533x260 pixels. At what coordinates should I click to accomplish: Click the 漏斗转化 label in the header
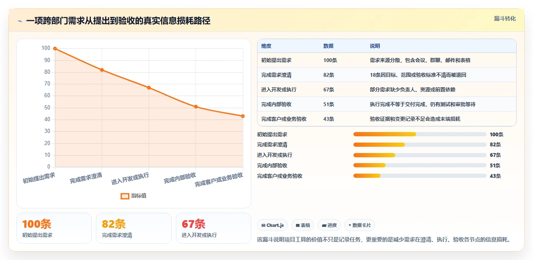coord(505,19)
